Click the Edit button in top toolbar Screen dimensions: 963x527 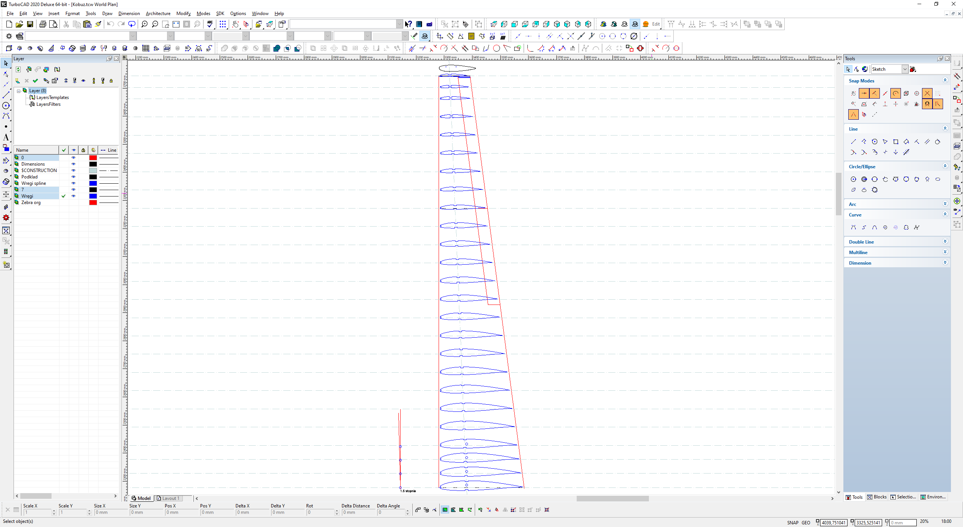(656, 24)
